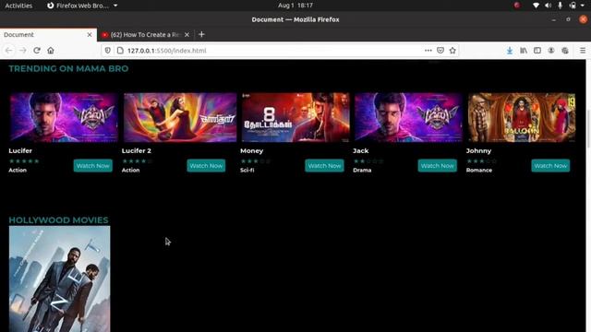Open the Firefox home page icon
Image resolution: width=591 pixels, height=332 pixels.
pyautogui.click(x=51, y=51)
